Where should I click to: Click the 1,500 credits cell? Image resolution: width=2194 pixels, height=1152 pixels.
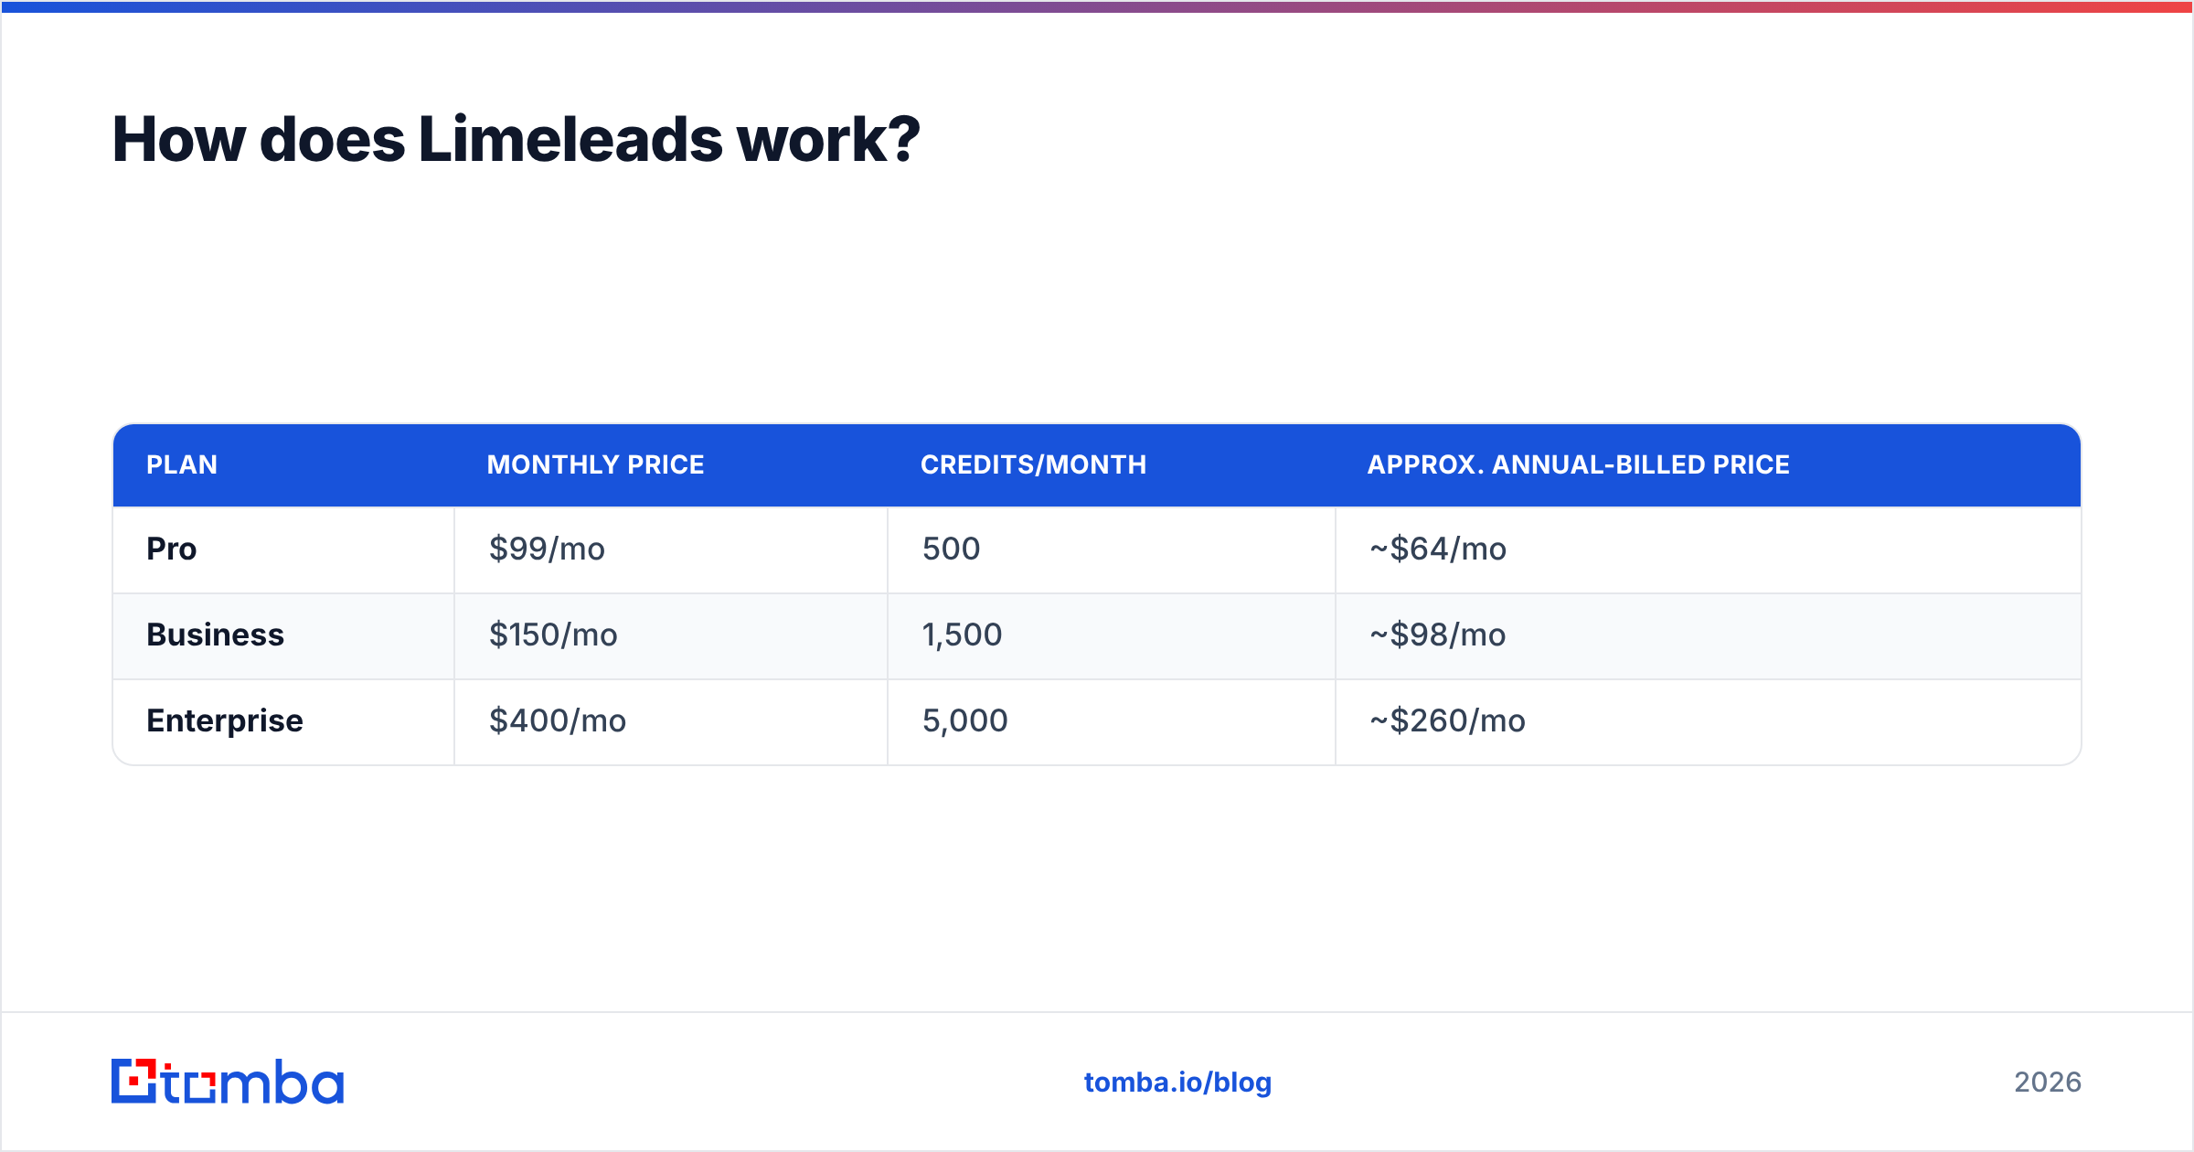pos(1112,635)
